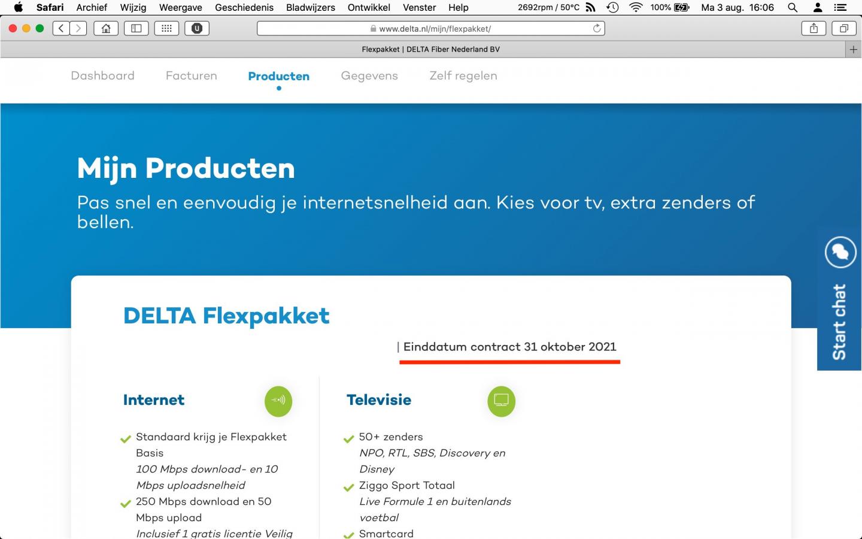The width and height of the screenshot is (862, 539).
Task: Click the DELTA Flexpakket heading
Action: pyautogui.click(x=226, y=316)
